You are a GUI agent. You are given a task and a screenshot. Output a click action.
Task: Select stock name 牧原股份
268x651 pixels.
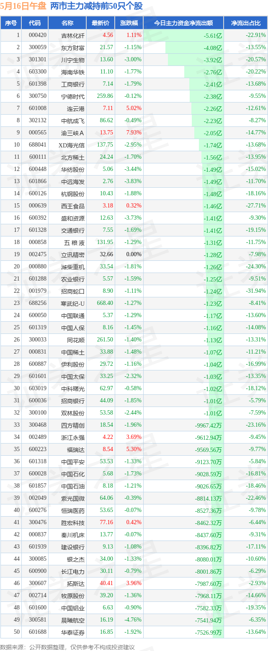(73, 596)
